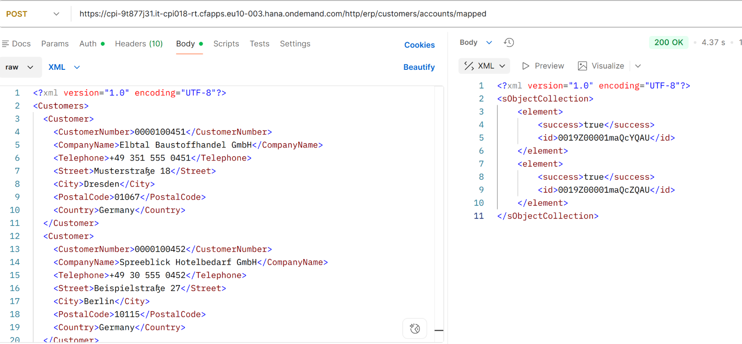Click the Visualize chart icon
Viewport: 742px width, 344px height.
582,66
